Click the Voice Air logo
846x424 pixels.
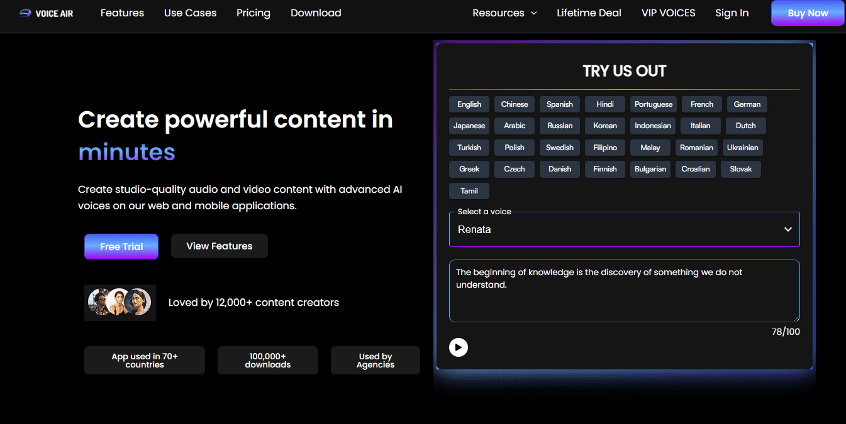coord(46,13)
